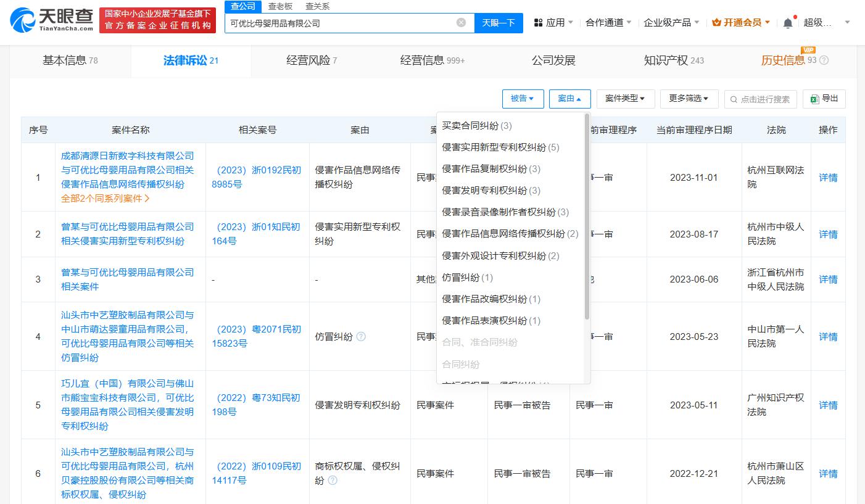The height and width of the screenshot is (504, 865).
Task: Select 买卖合同纠纷 (3) in dropdown
Action: click(x=510, y=126)
